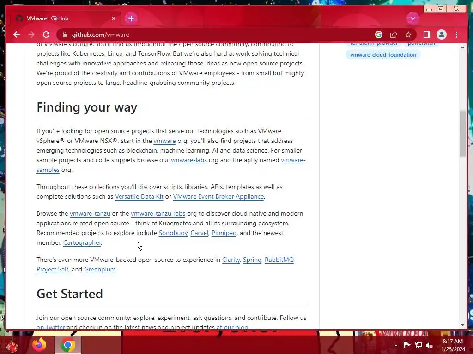
Task: Select the vmware-cloud-foundation topic tag
Action: (x=383, y=55)
